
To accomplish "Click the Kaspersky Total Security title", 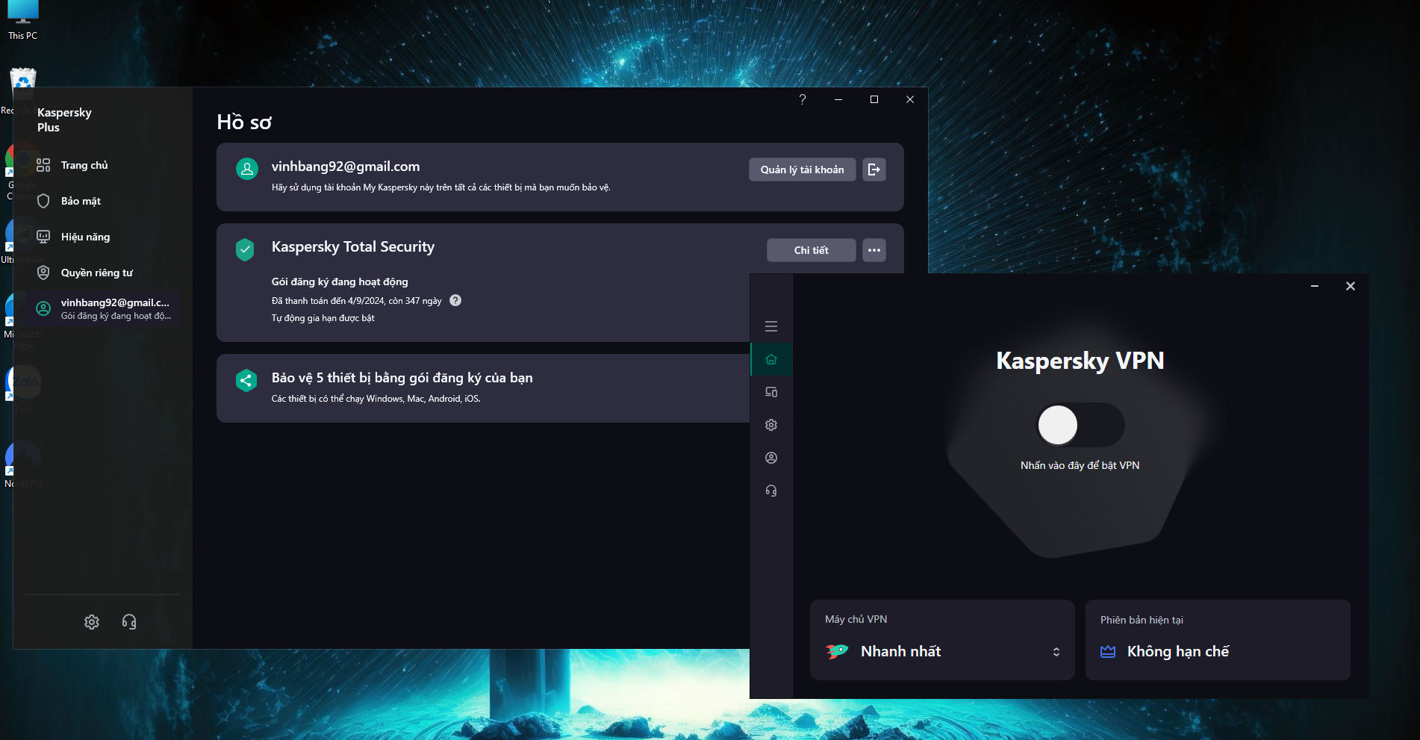I will click(x=353, y=246).
